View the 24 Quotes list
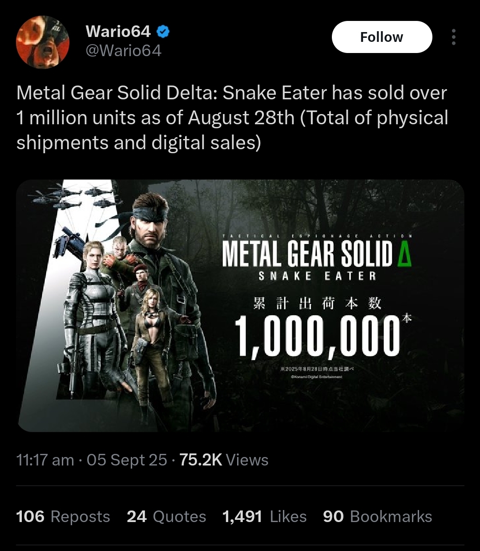 [x=166, y=517]
